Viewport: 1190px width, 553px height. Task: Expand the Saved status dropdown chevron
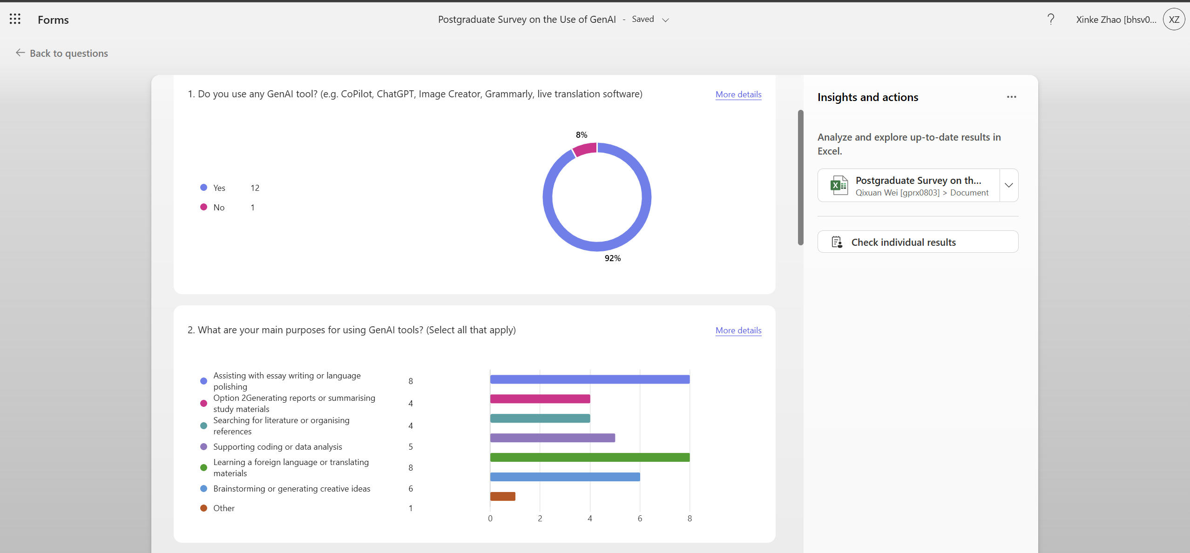click(x=665, y=20)
